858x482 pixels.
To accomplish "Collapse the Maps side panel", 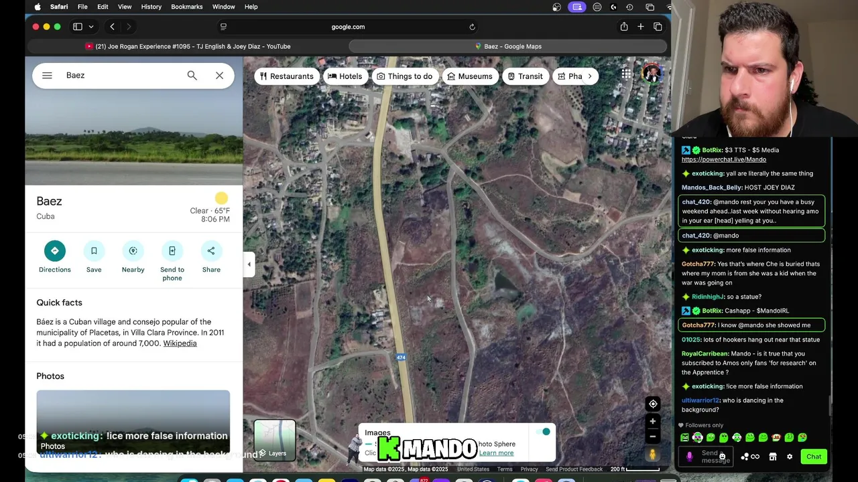I will 249,264.
